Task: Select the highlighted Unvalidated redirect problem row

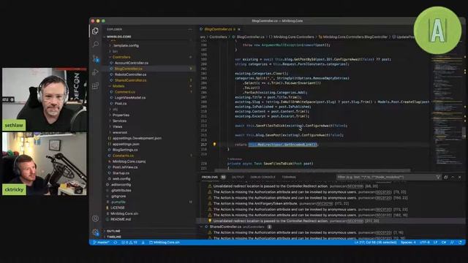Action: pyautogui.click(x=330, y=221)
